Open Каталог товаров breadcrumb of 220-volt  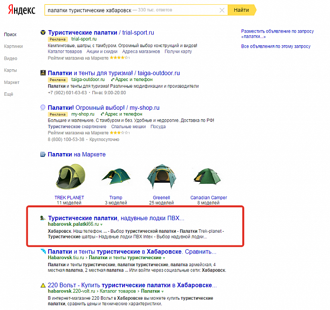pos(118,291)
